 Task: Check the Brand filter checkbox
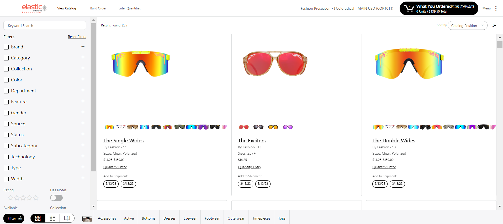(x=6, y=47)
